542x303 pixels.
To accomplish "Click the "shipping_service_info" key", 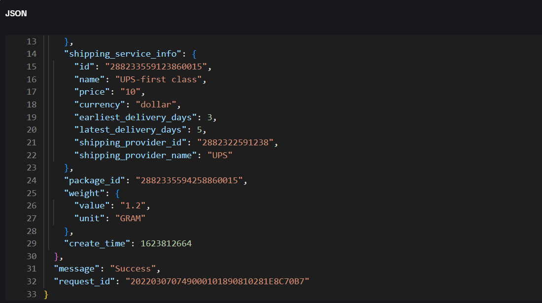I will pos(120,54).
